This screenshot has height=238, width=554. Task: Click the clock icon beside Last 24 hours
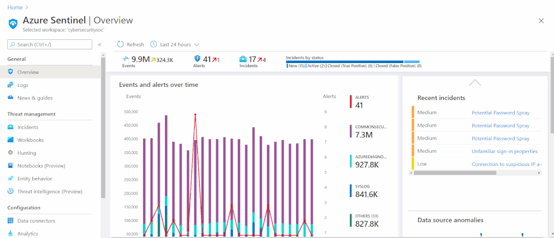tap(153, 45)
